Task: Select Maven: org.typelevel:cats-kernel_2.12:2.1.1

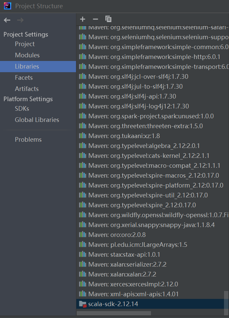Action: pos(153,156)
